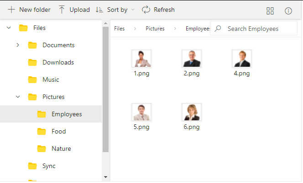Select the Pictures tree item
The width and height of the screenshot is (303, 183).
click(x=51, y=97)
